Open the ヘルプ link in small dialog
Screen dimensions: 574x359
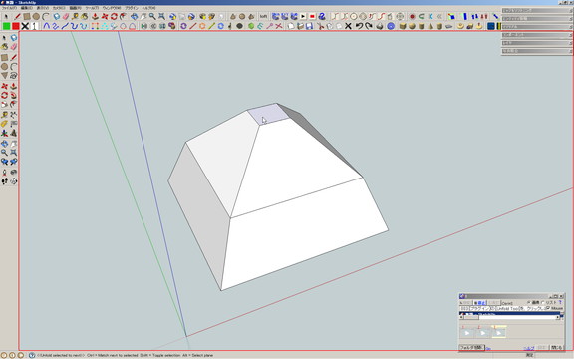click(529, 348)
